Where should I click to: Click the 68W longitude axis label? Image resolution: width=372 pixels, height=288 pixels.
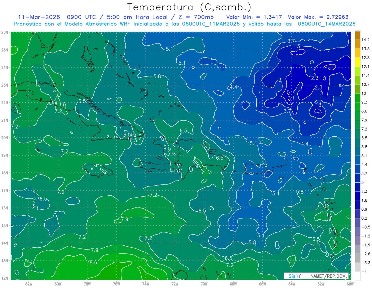coord(233,284)
